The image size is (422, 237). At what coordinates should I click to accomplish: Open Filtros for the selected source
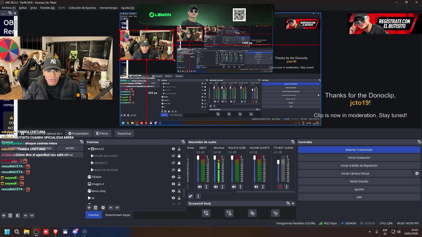[x=102, y=134]
